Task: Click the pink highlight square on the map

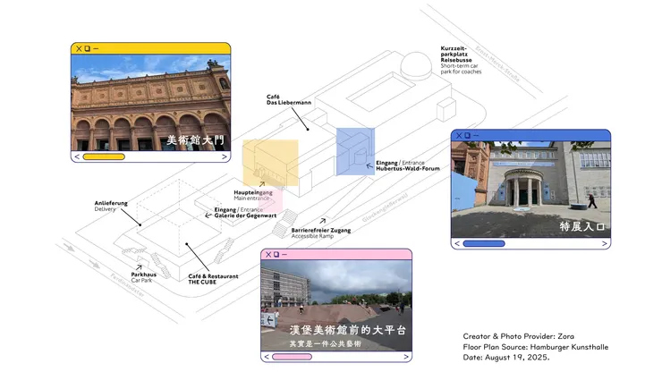Action: [x=270, y=199]
